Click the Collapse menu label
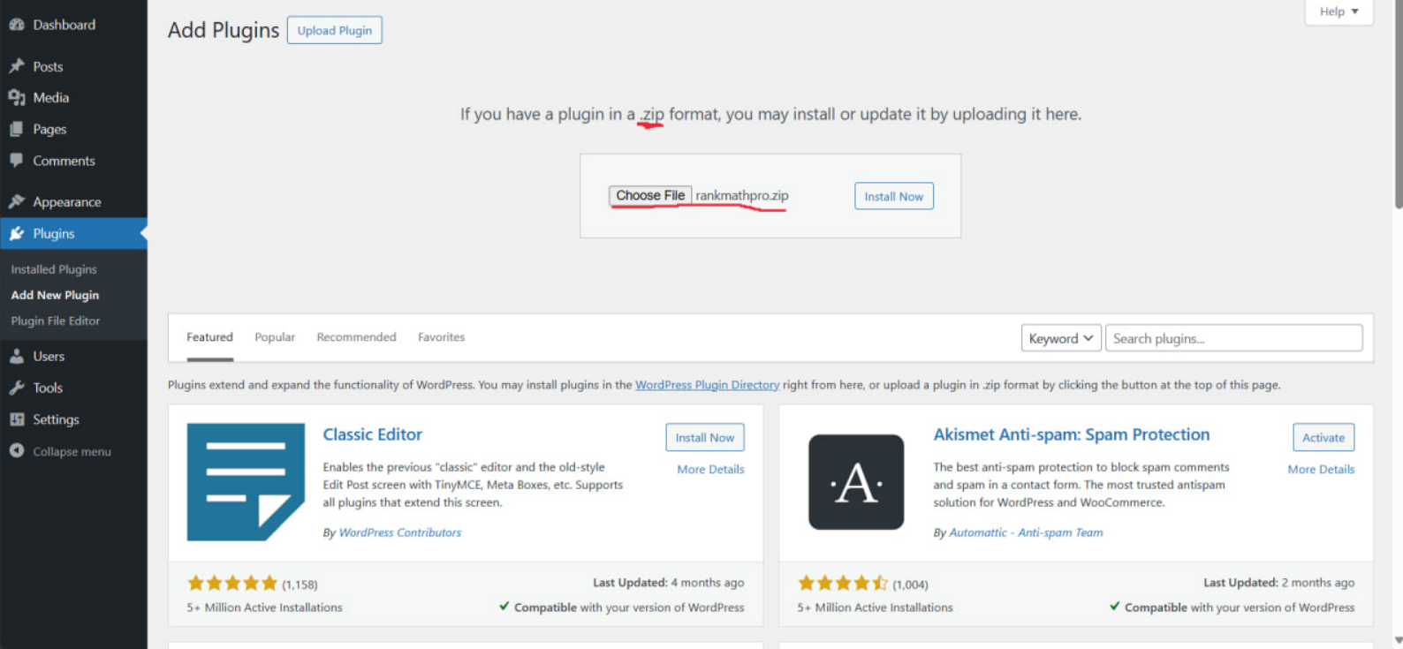This screenshot has width=1403, height=649. click(x=72, y=451)
